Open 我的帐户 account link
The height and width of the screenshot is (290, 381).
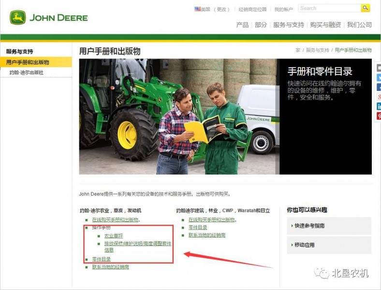coord(283,10)
